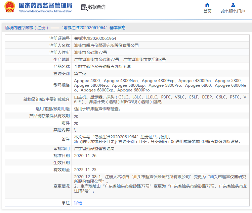
Task: Select expiry date 2025-11-25
Action: (85, 170)
